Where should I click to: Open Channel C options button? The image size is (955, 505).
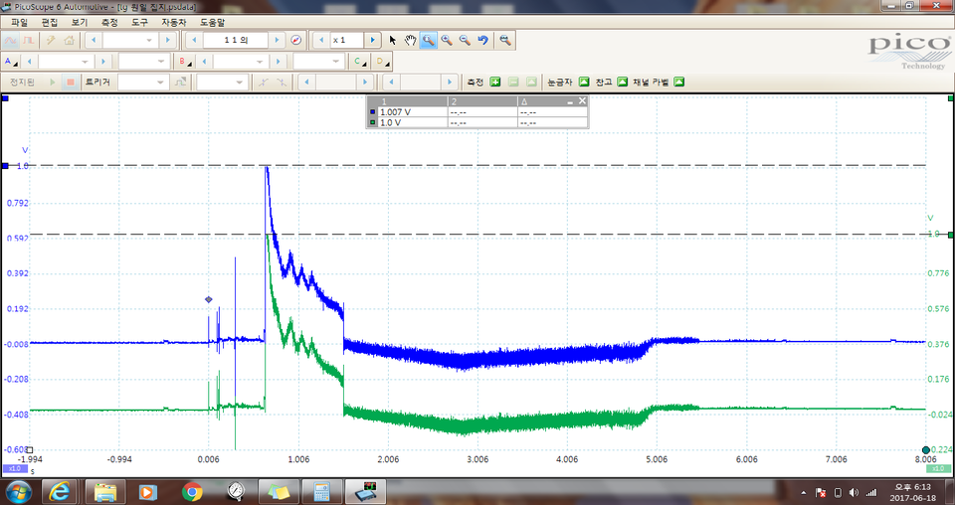(360, 62)
